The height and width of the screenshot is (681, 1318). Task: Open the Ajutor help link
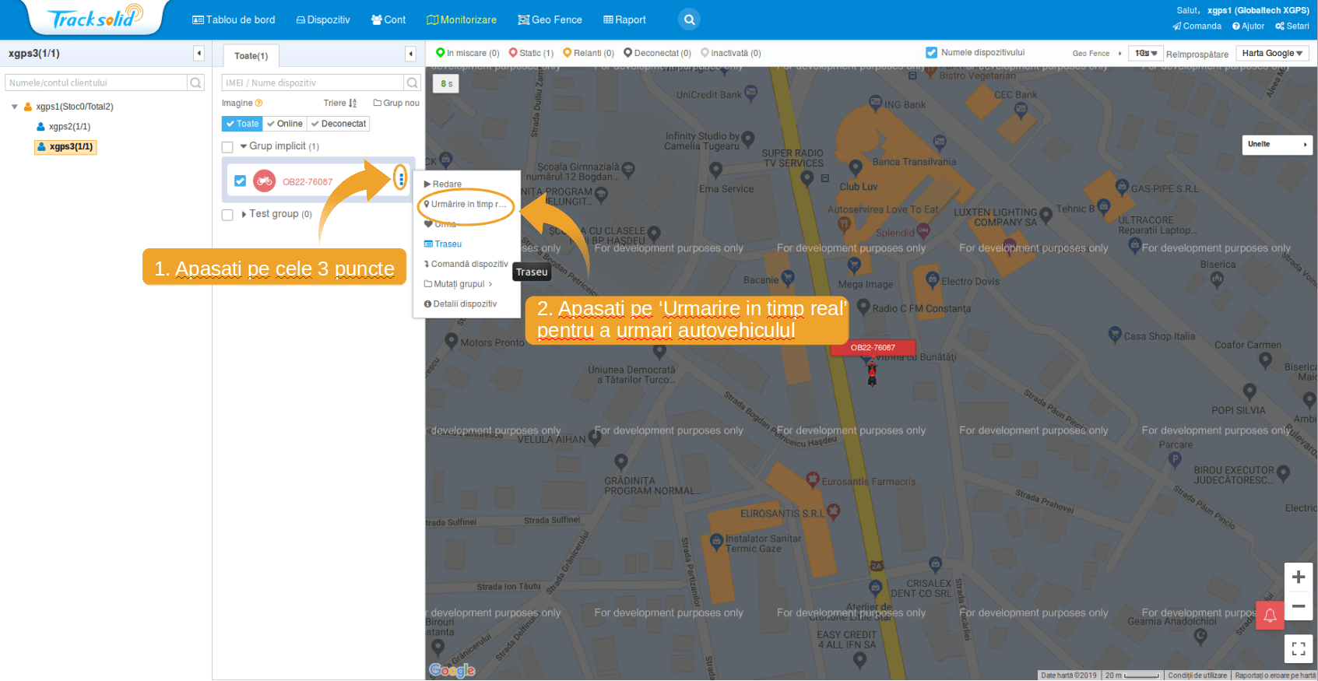pyautogui.click(x=1248, y=26)
